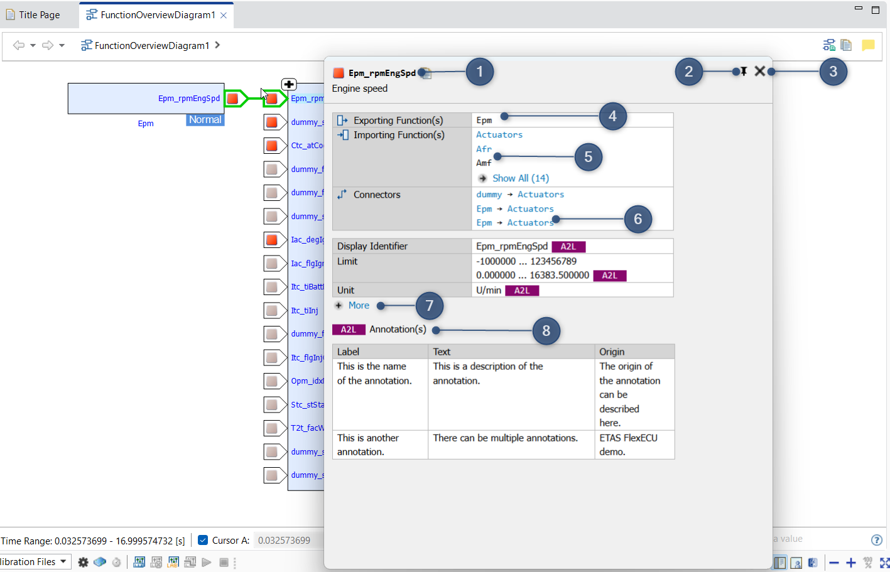Click the Cursor A value field
890x572 pixels.
point(288,540)
